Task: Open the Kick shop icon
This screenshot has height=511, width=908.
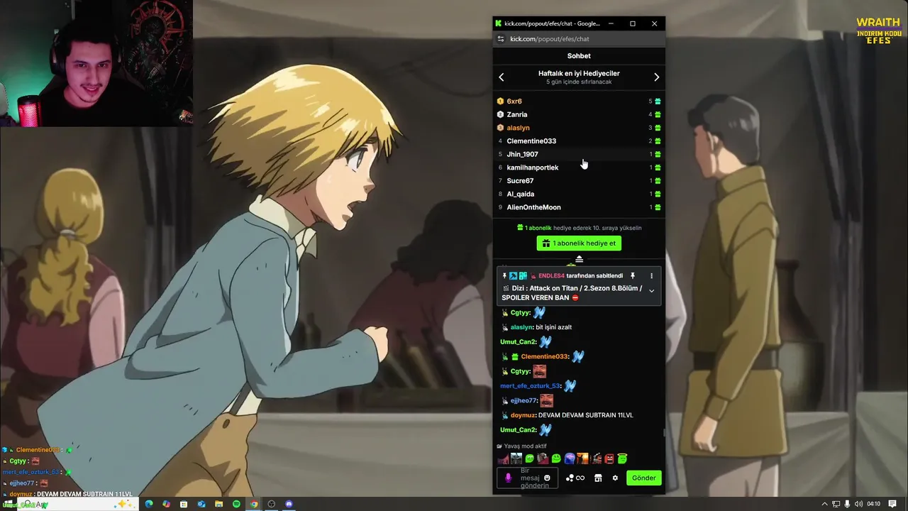Action: point(598,478)
